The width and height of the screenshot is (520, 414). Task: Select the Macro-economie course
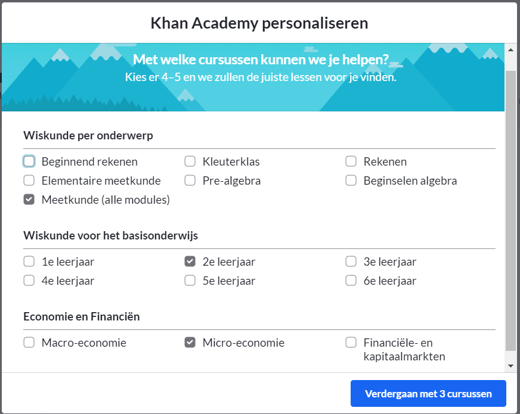(x=29, y=343)
